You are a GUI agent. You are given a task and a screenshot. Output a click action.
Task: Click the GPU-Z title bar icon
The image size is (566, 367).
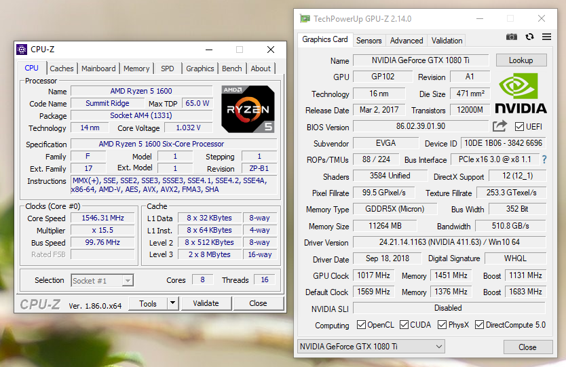point(305,18)
